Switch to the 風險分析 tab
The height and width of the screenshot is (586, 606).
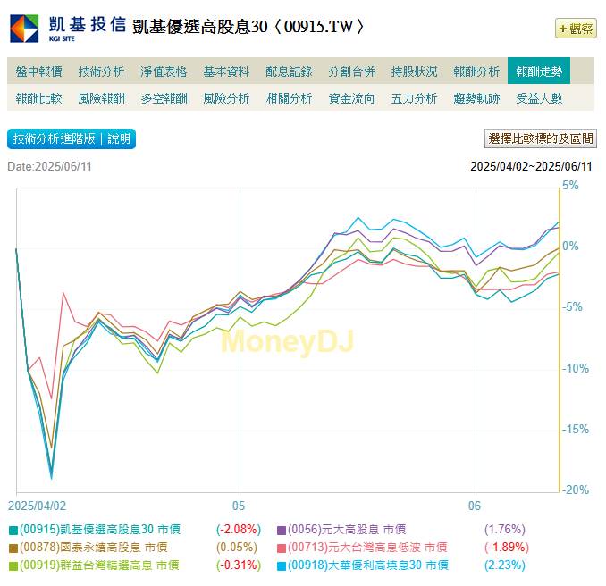pos(226,98)
